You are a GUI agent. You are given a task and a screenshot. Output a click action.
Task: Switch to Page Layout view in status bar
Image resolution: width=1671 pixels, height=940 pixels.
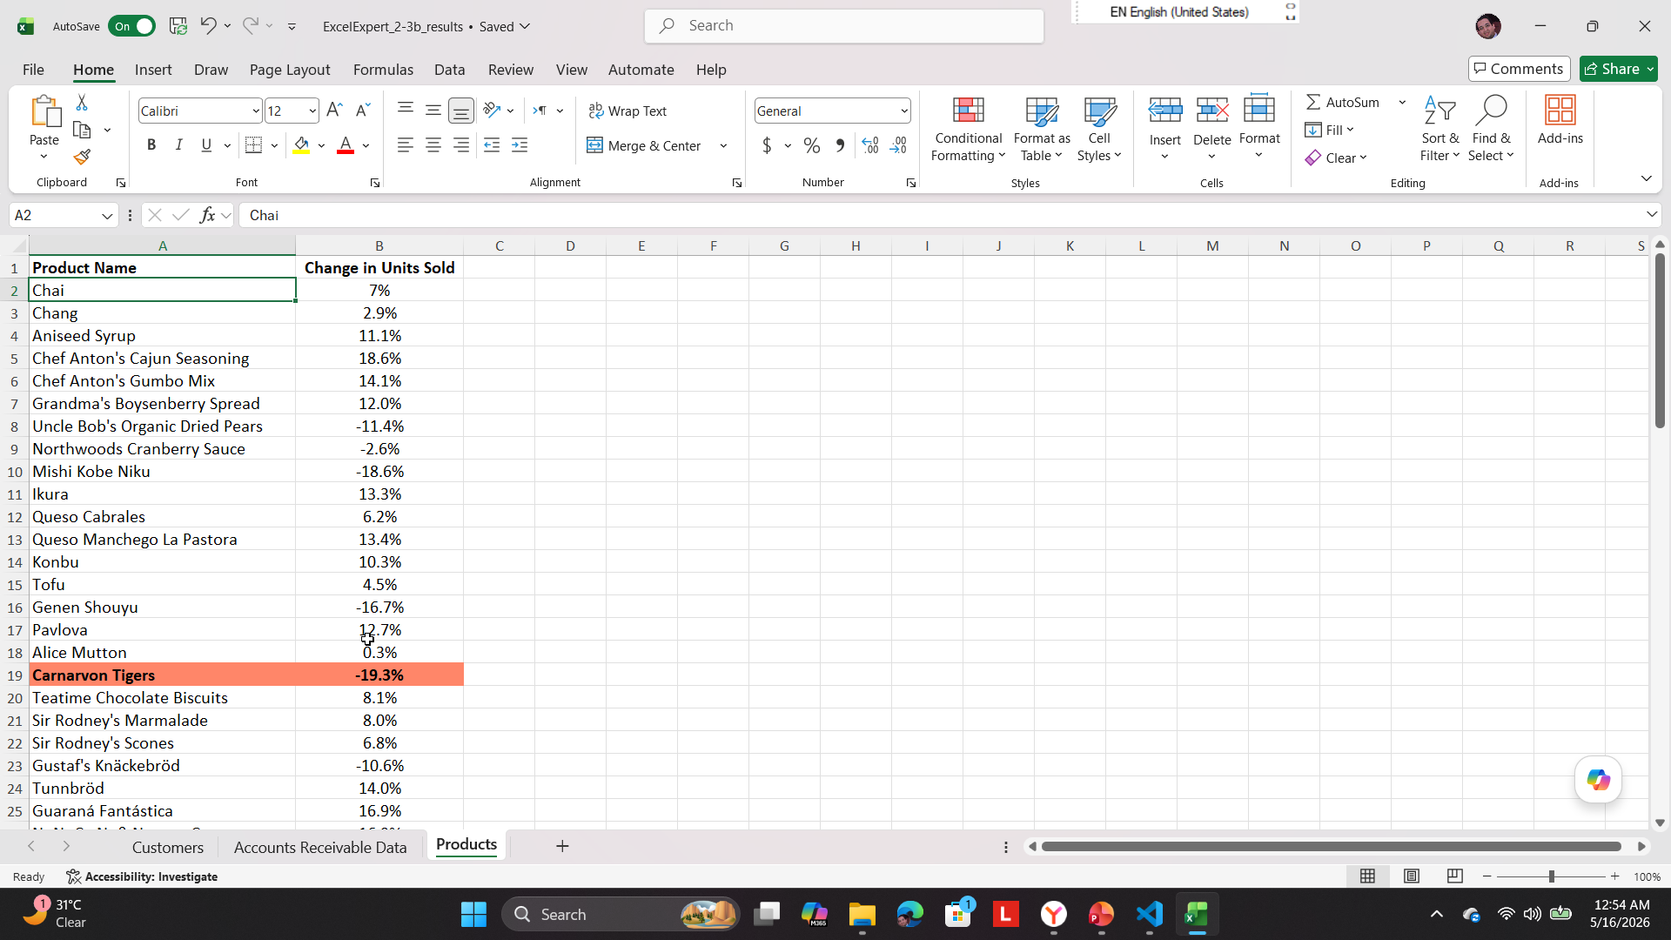tap(1412, 876)
